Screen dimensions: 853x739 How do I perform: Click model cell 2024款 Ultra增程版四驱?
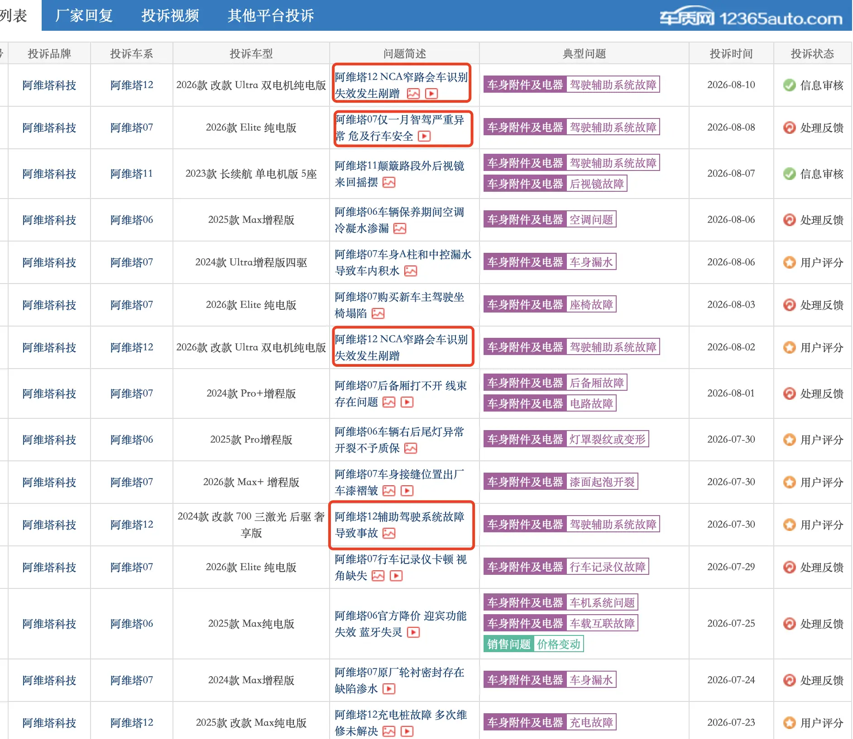pyautogui.click(x=251, y=262)
